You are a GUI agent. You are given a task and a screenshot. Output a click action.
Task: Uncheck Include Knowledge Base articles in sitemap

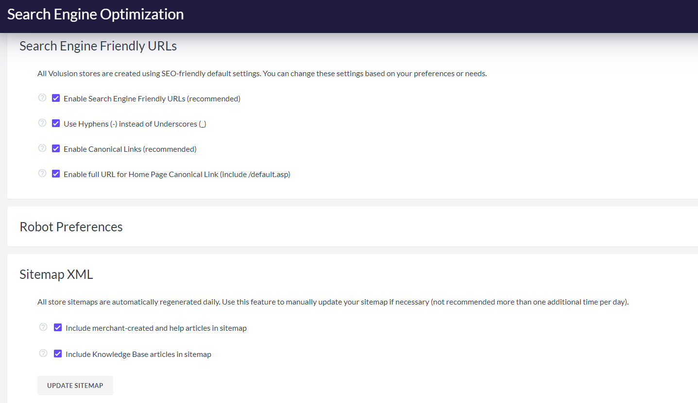[x=58, y=354]
